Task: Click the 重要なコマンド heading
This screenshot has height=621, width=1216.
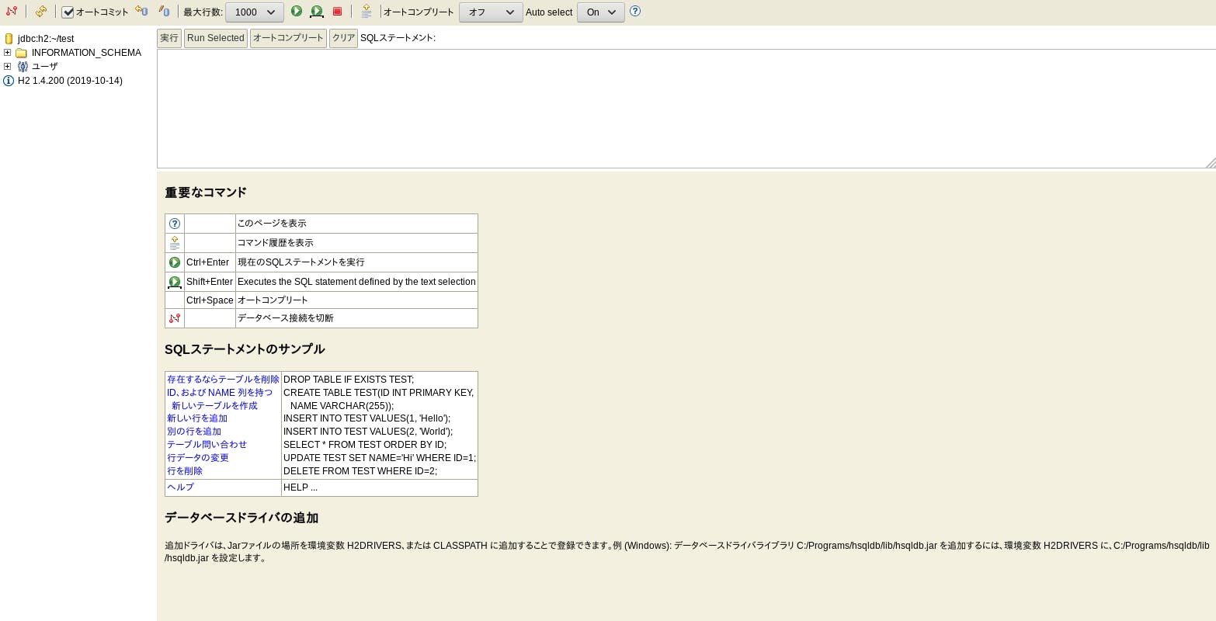Action: pyautogui.click(x=206, y=193)
